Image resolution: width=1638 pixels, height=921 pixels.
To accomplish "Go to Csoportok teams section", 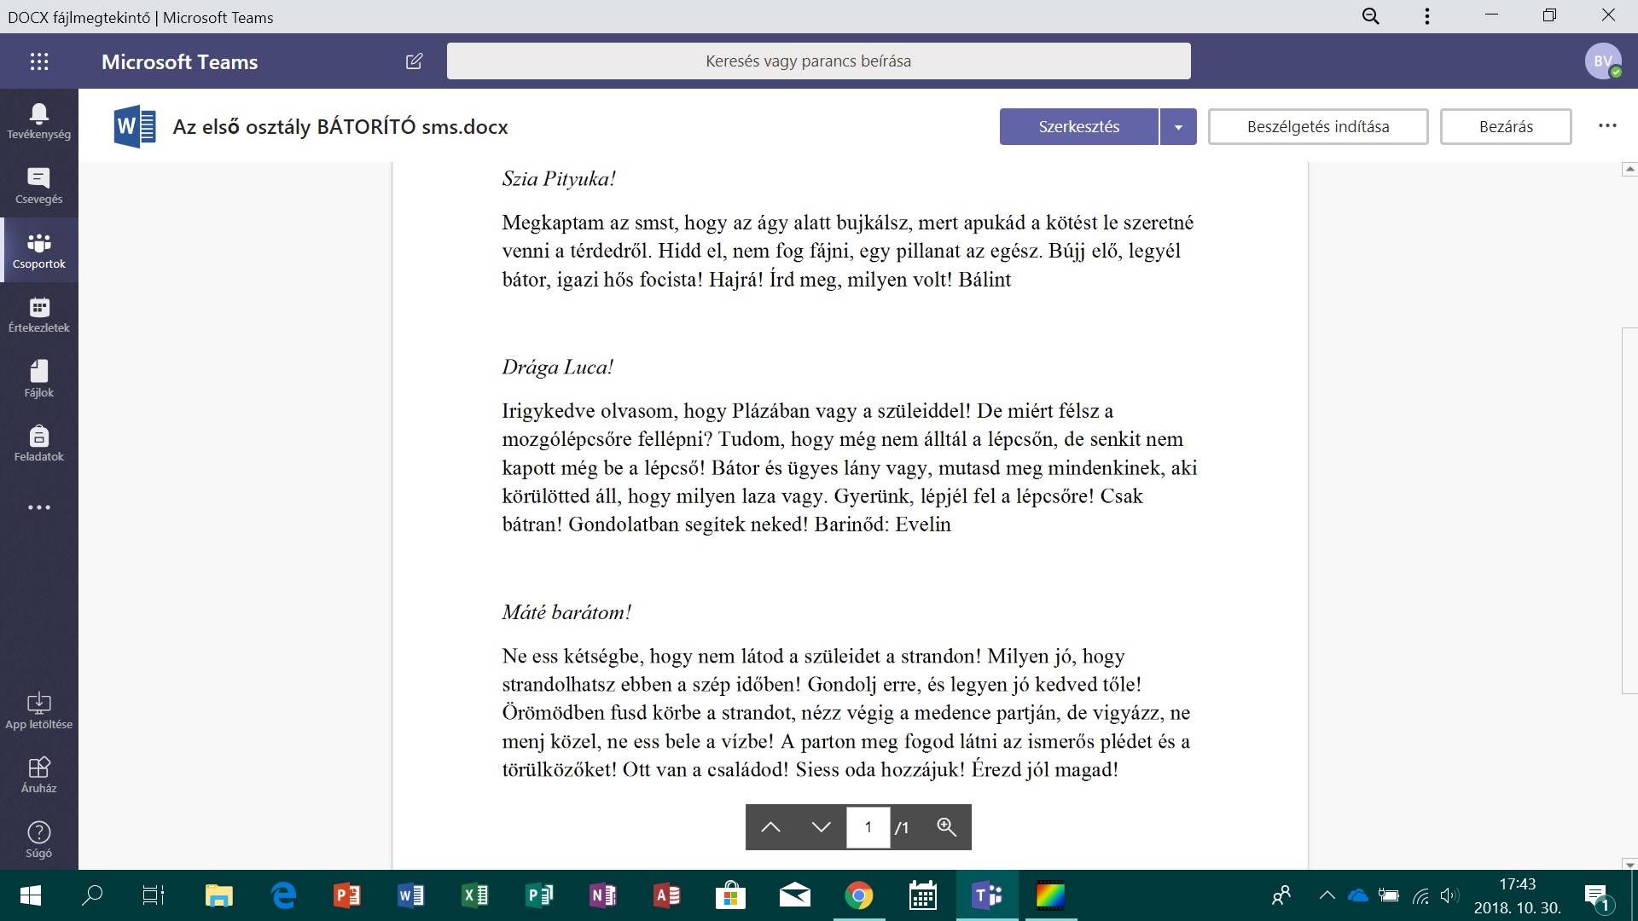I will coord(39,251).
